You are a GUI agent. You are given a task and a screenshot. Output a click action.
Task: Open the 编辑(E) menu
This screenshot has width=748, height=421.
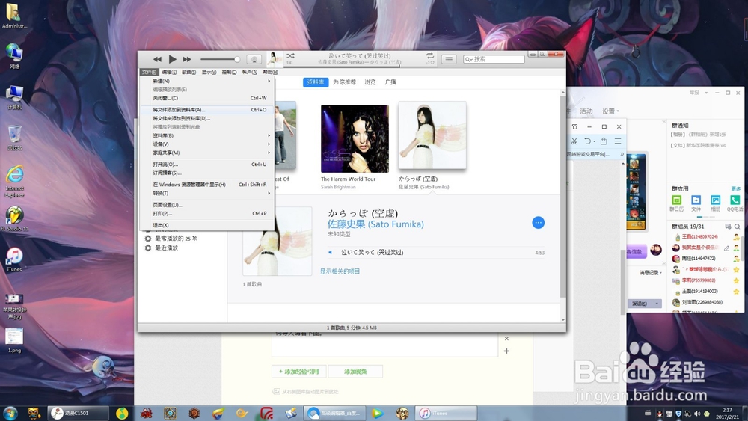pyautogui.click(x=169, y=72)
